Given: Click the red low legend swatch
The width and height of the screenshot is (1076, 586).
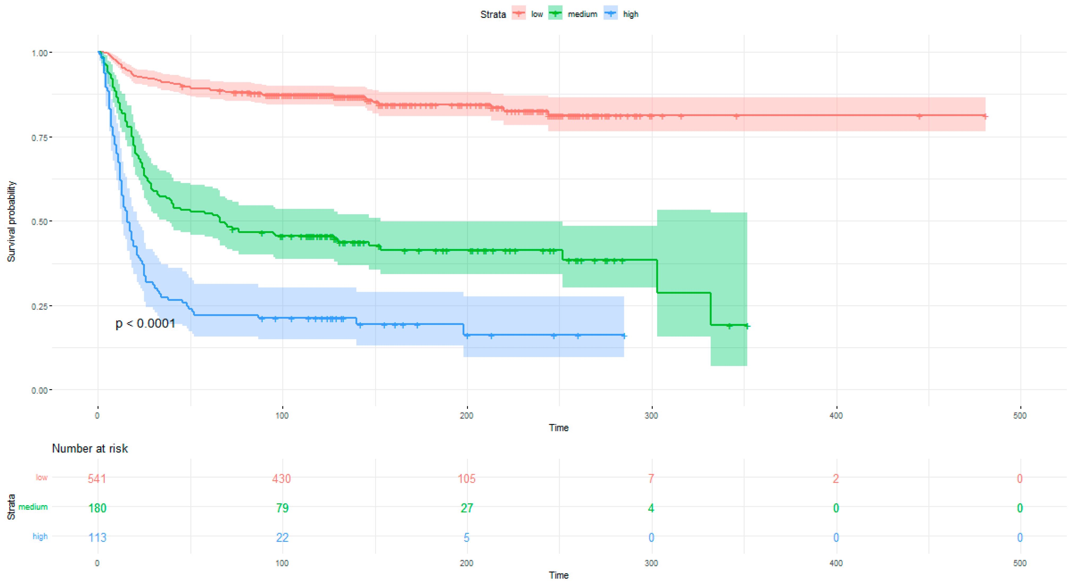Looking at the screenshot, I should [x=519, y=13].
